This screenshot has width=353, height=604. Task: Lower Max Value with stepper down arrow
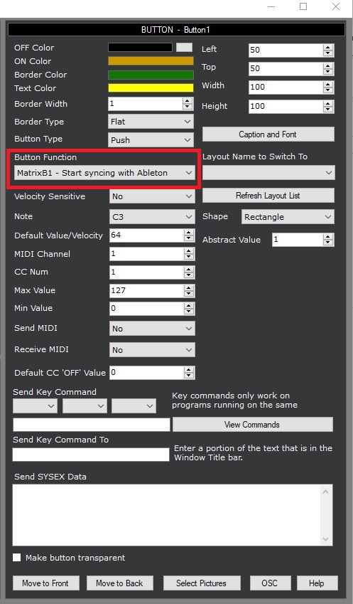(188, 294)
